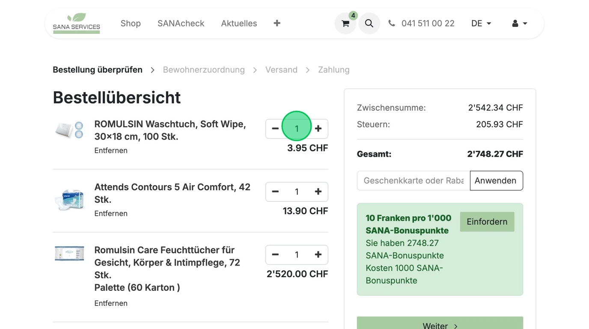The height and width of the screenshot is (329, 589).
Task: Open the Shop menu
Action: coord(131,24)
